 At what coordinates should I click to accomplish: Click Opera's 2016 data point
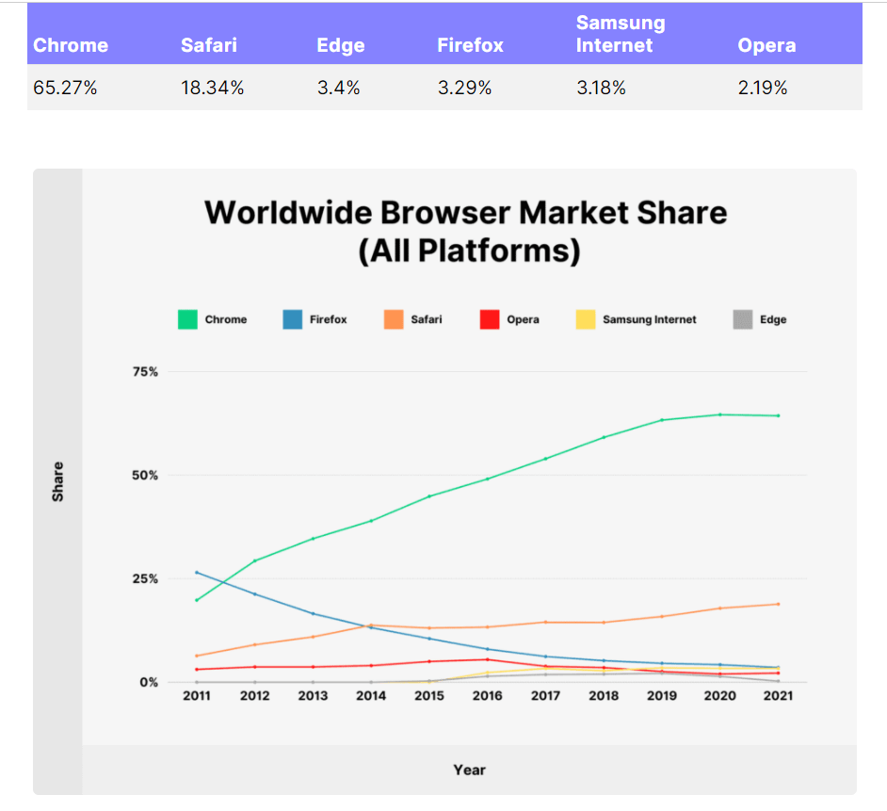point(488,660)
